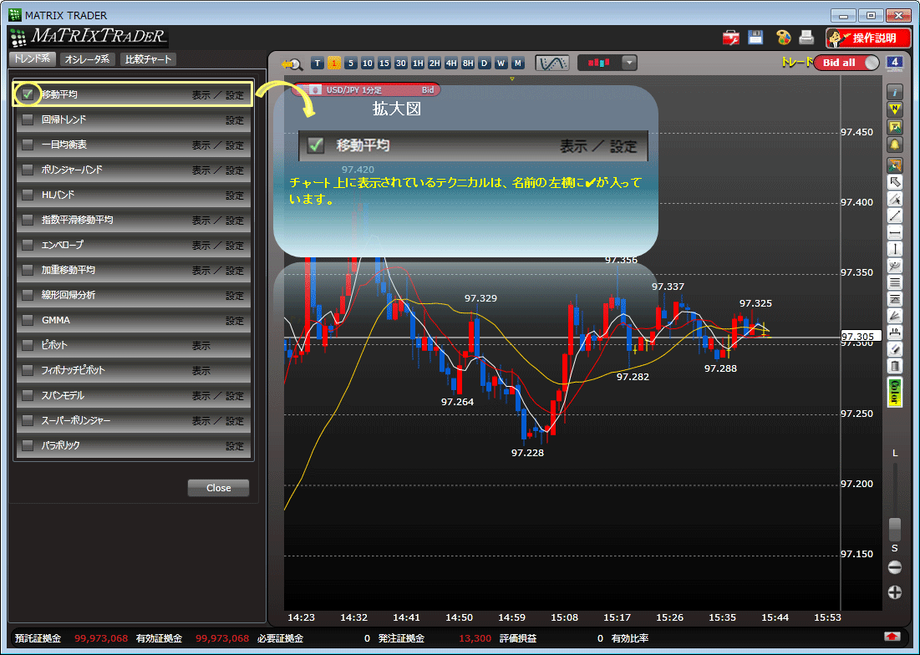This screenshot has width=920, height=655.
Task: Select the Fibonacci fan arc tool
Action: 895,267
